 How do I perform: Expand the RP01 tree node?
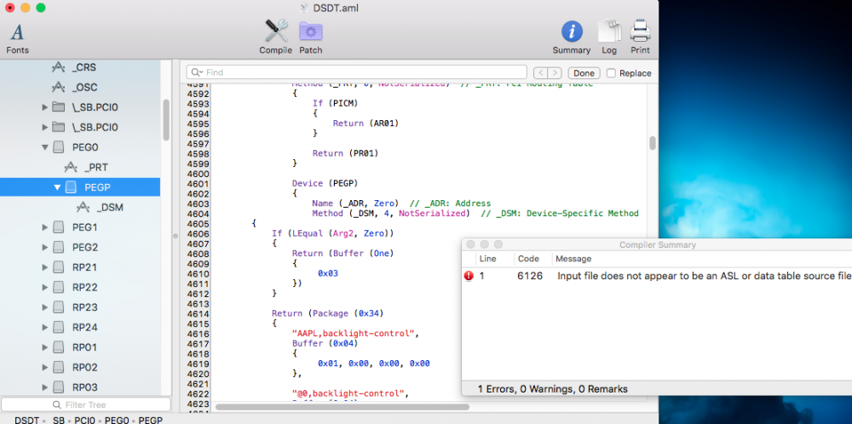pos(45,347)
